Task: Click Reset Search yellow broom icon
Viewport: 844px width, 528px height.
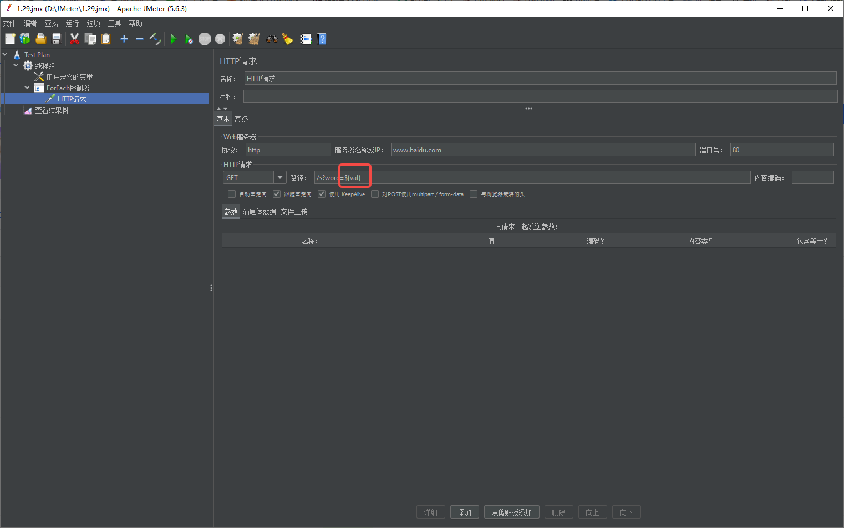Action: pyautogui.click(x=287, y=39)
